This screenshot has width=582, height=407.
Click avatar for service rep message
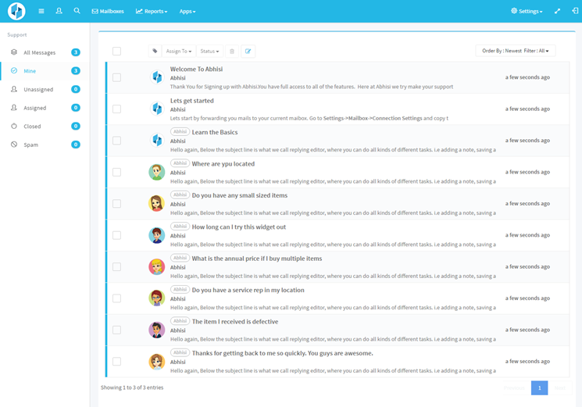(157, 298)
